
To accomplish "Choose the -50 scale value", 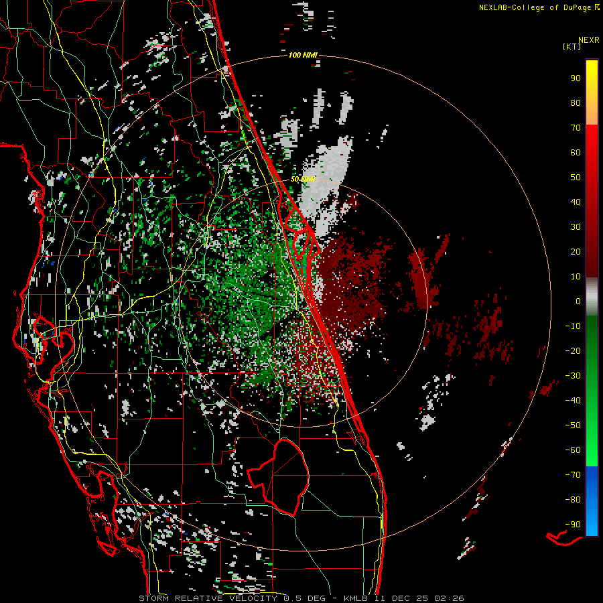I will [573, 425].
